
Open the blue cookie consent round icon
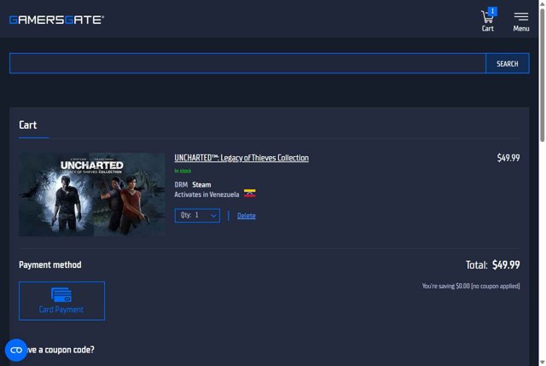pos(16,350)
